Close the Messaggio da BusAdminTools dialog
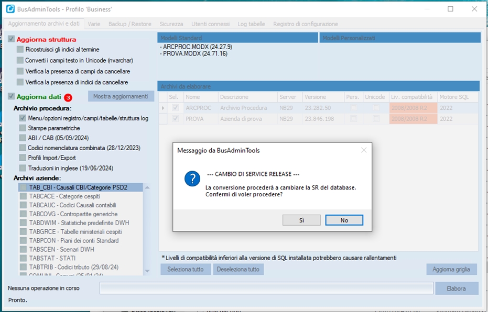 [364, 150]
